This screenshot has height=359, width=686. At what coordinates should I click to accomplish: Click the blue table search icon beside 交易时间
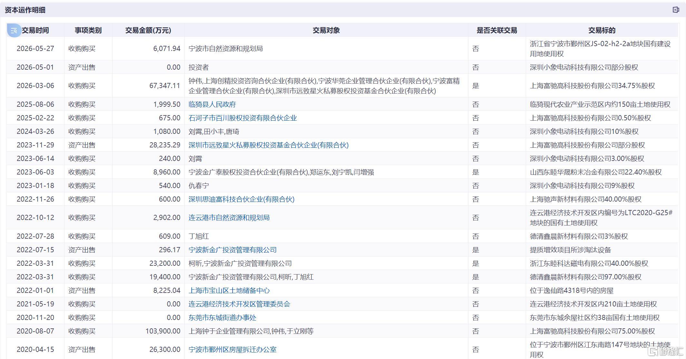tap(14, 31)
